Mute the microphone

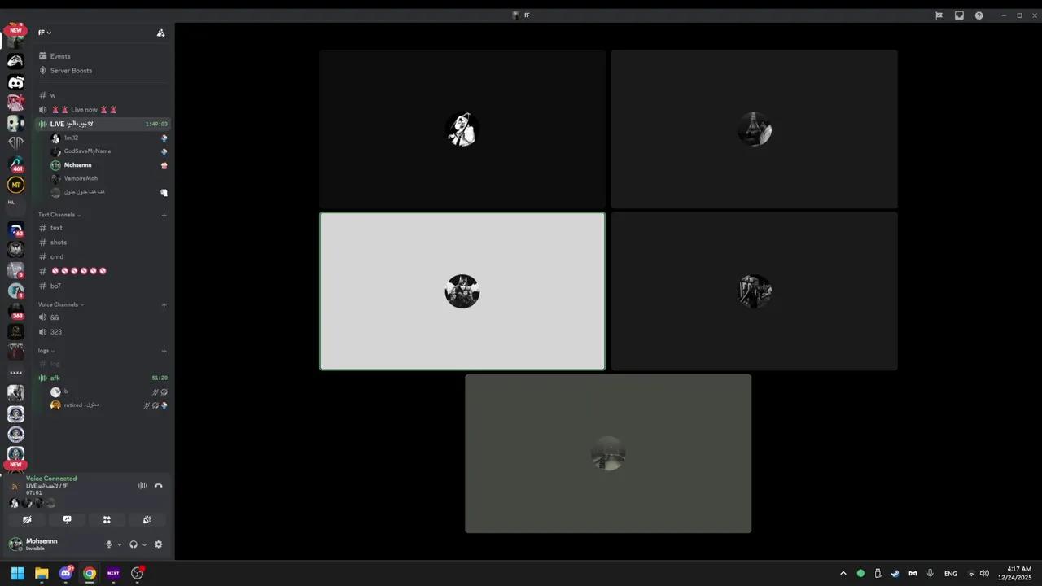click(109, 544)
